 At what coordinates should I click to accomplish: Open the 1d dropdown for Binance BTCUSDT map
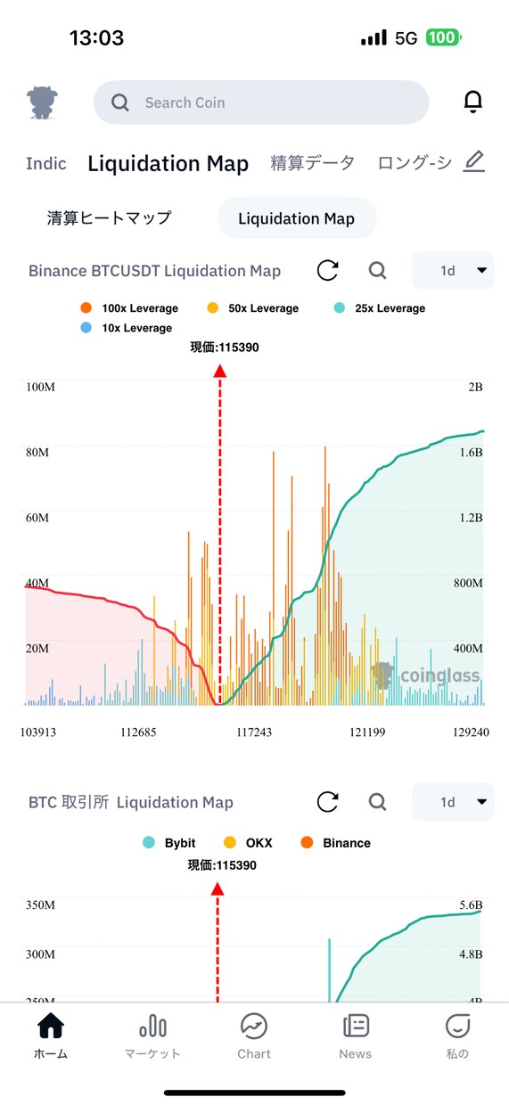(x=453, y=270)
